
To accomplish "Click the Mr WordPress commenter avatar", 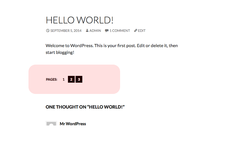I will click(51, 123).
